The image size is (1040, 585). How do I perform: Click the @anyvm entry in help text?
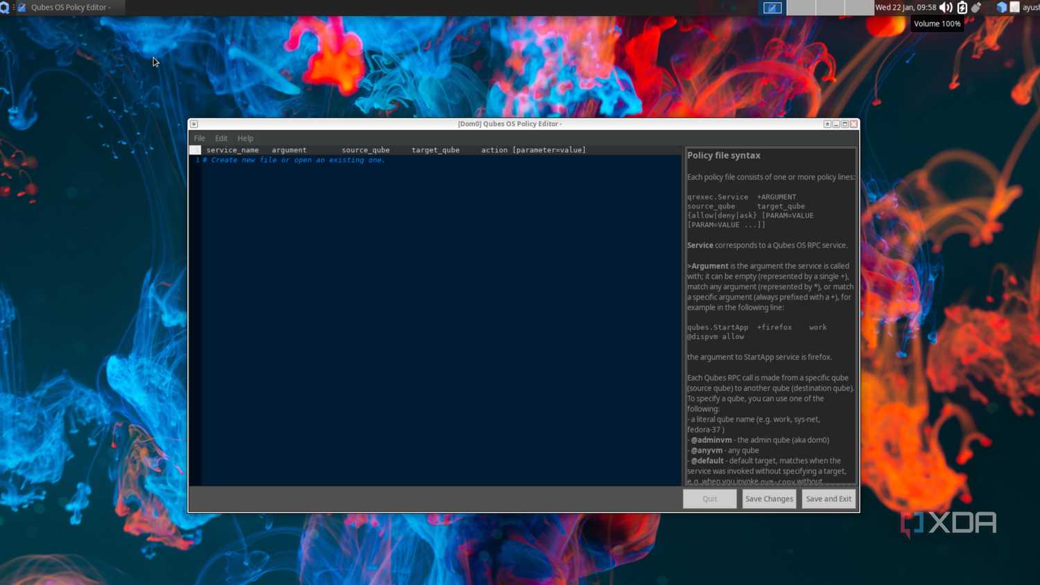pos(707,451)
